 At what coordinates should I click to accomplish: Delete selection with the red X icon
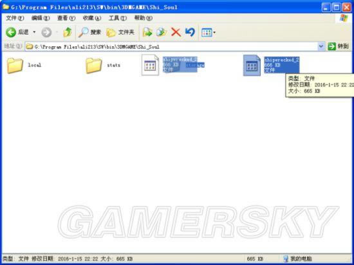[176, 32]
